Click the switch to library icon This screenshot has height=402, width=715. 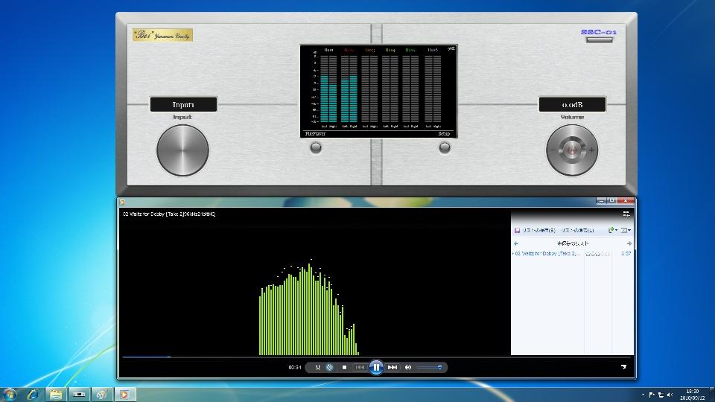(x=626, y=214)
